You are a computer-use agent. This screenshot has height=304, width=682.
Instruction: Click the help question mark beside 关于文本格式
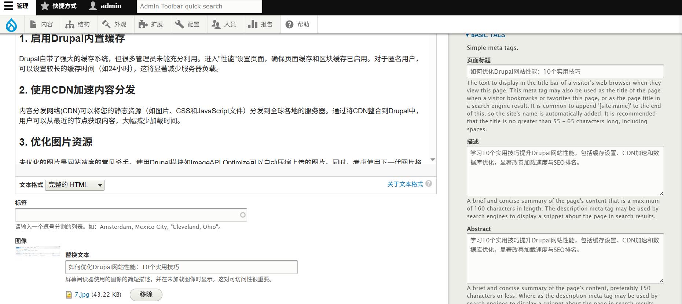(x=429, y=184)
